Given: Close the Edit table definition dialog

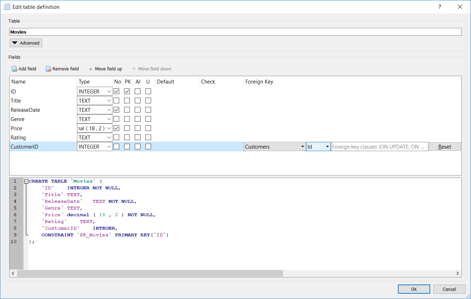Looking at the screenshot, I should pyautogui.click(x=460, y=7).
